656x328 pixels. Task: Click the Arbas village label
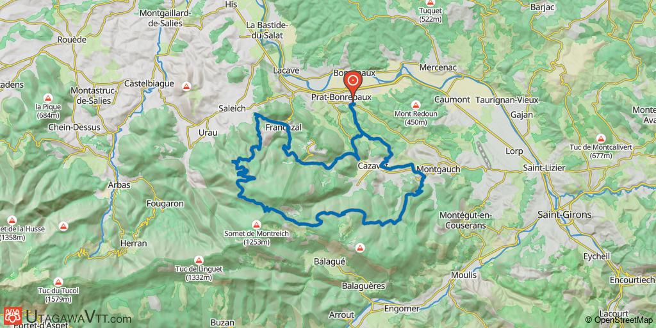point(119,184)
